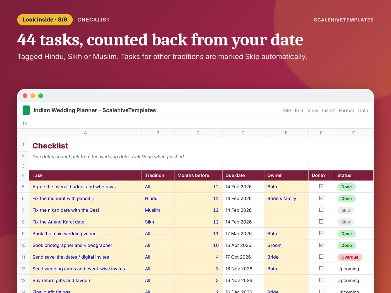Open the Edit menu
The width and height of the screenshot is (391, 293).
299,111
